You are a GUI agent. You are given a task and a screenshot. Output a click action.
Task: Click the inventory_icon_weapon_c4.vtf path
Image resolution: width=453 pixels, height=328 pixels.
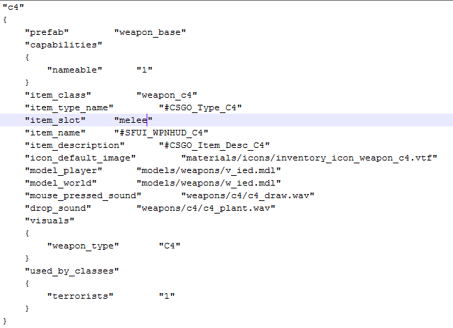(309, 158)
